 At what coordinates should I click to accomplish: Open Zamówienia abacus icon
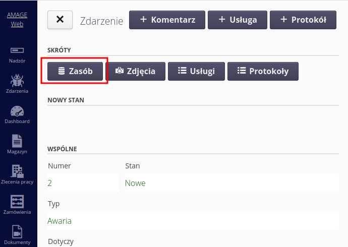click(17, 202)
